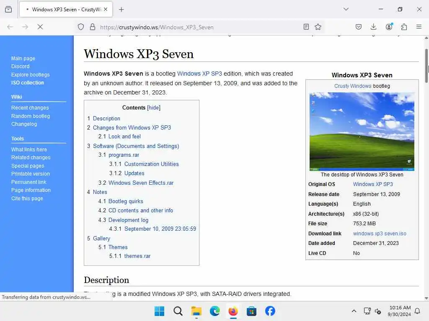429x321 pixels.
Task: Download windows xp3 seven.iso
Action: [380, 234]
